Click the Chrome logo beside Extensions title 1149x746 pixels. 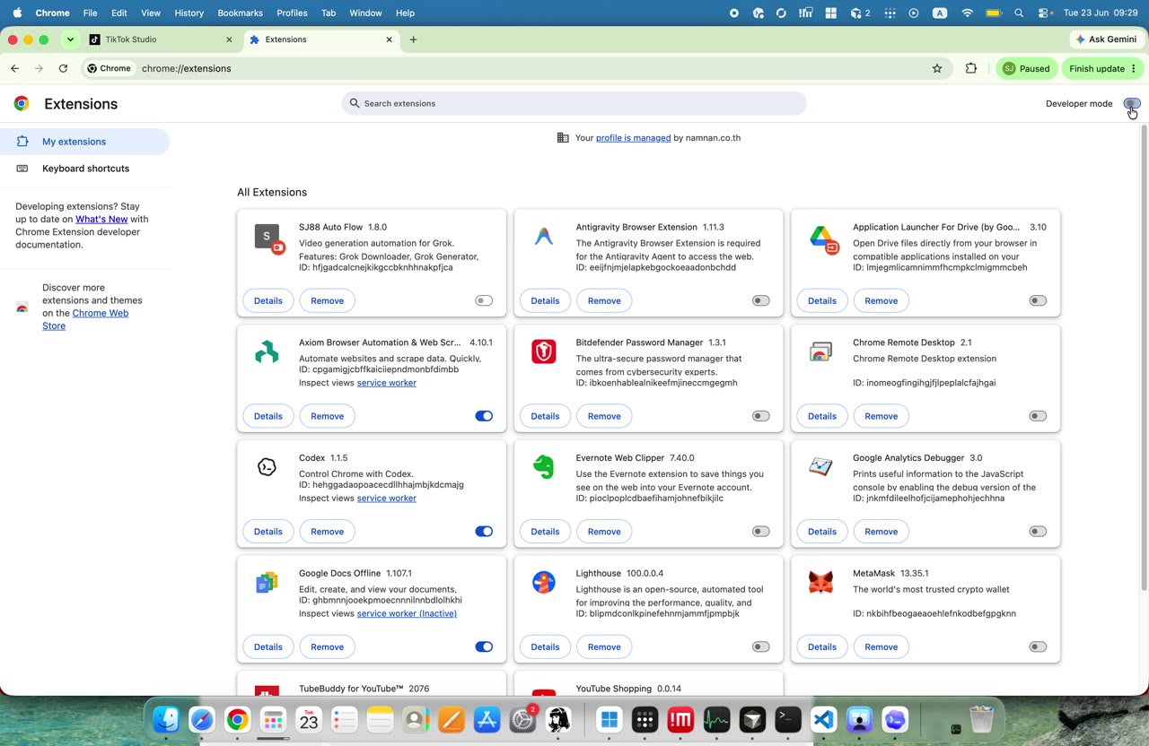(x=22, y=103)
